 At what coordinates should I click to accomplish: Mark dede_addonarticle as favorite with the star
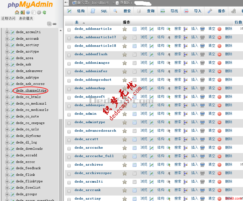[x=125, y=29]
